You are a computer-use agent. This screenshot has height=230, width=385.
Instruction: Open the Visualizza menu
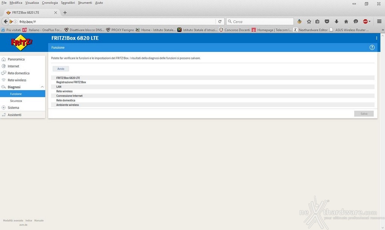point(32,3)
